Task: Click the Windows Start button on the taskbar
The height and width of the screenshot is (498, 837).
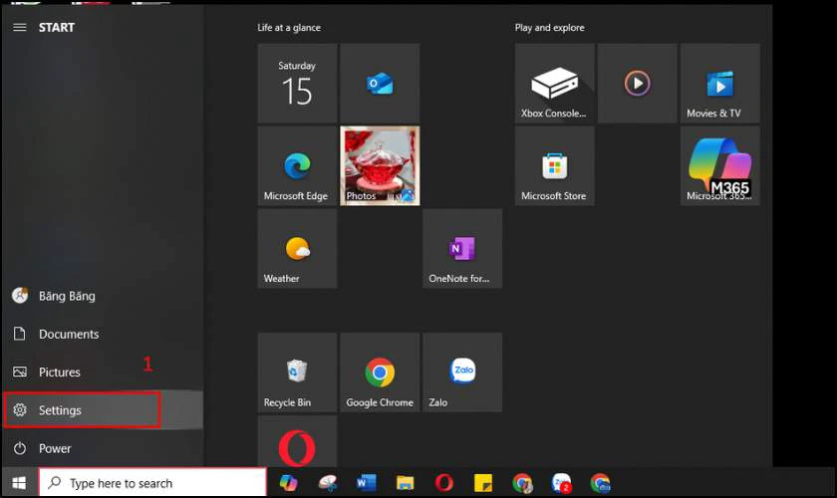Action: pos(19,483)
